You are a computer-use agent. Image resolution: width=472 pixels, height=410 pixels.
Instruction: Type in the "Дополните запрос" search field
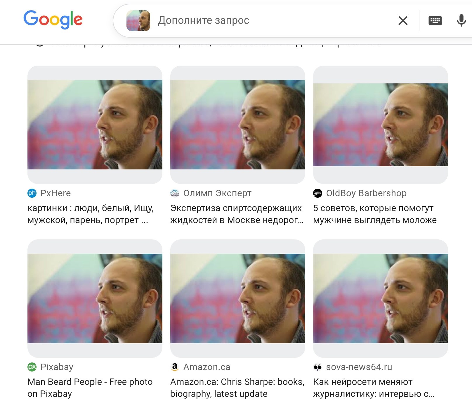coord(263,21)
